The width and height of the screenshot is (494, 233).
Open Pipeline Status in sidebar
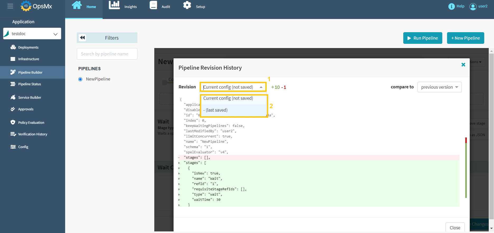pos(30,84)
